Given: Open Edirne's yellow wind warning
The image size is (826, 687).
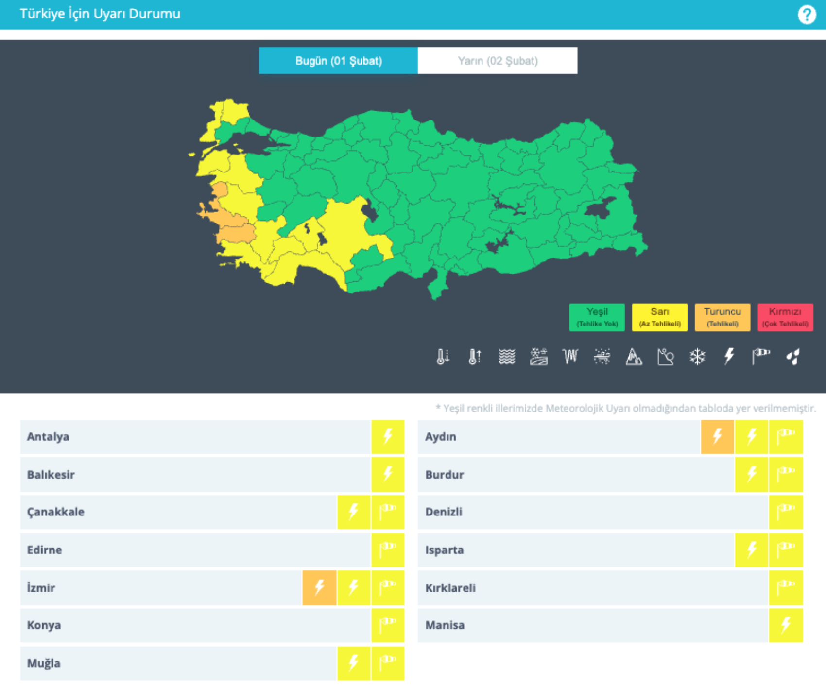Looking at the screenshot, I should [388, 550].
